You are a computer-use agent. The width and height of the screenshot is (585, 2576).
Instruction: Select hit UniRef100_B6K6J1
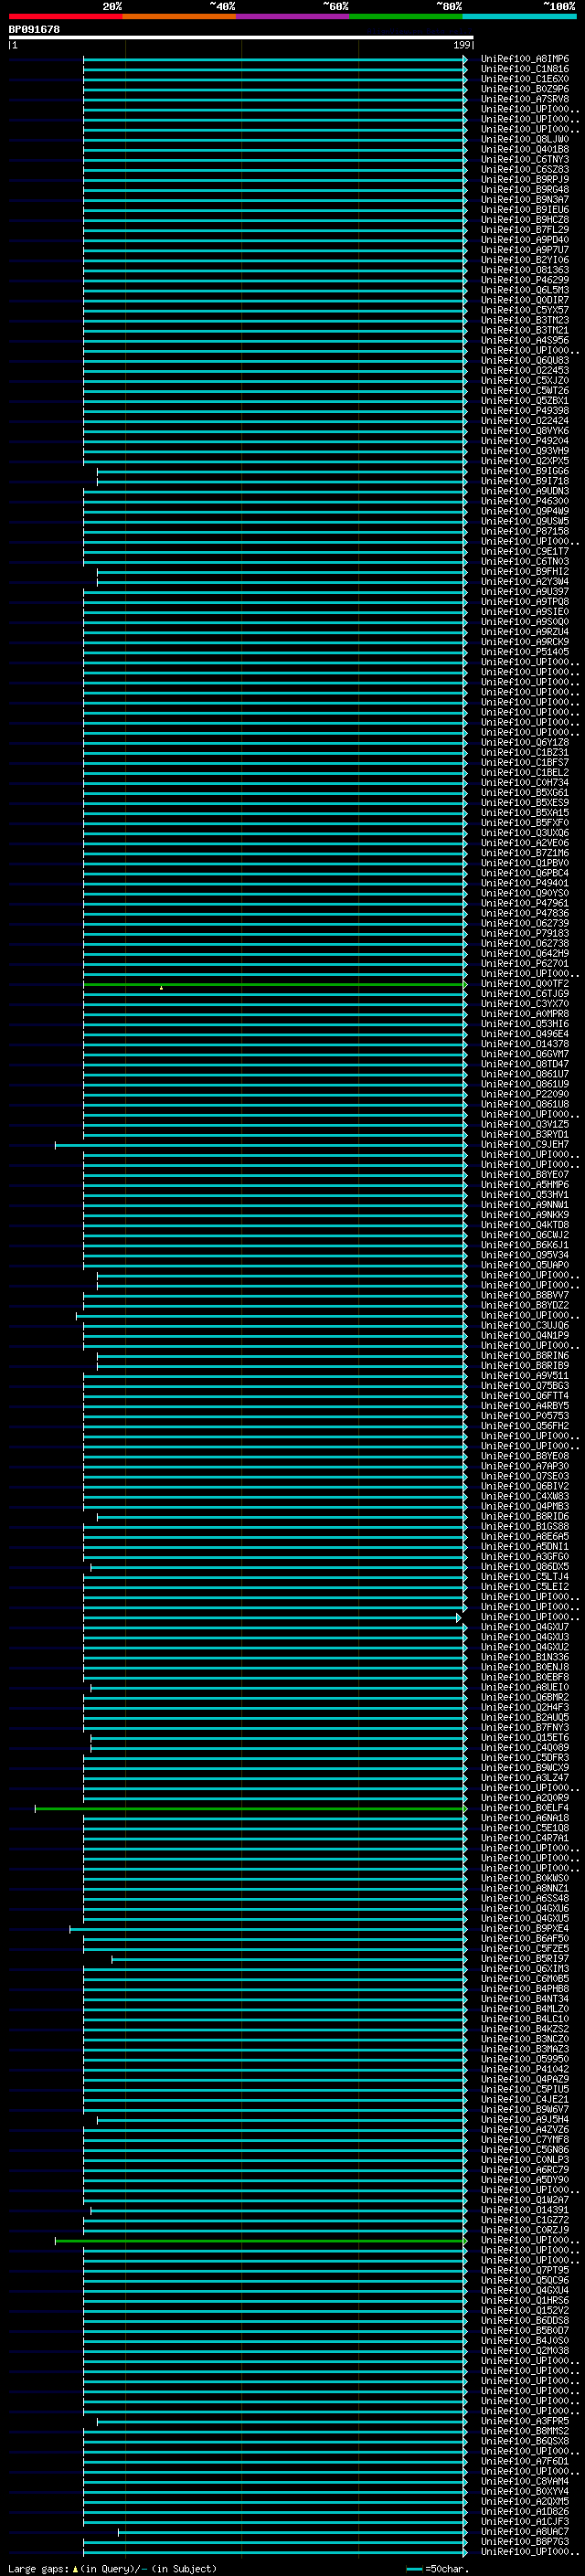click(x=525, y=1244)
